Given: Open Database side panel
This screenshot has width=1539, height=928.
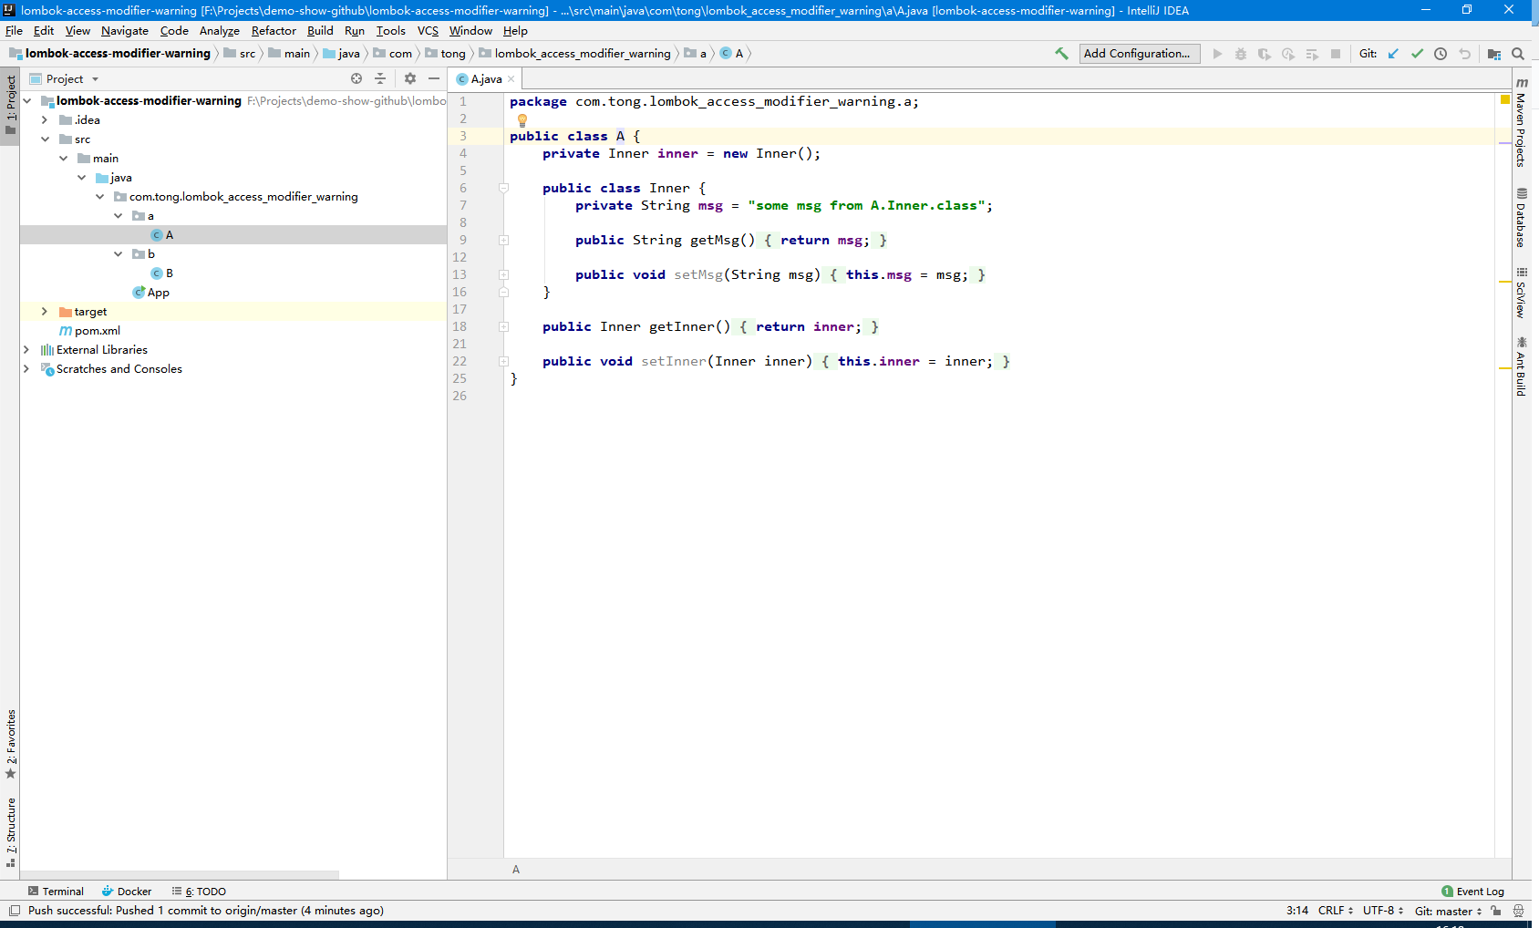Looking at the screenshot, I should click(x=1521, y=218).
